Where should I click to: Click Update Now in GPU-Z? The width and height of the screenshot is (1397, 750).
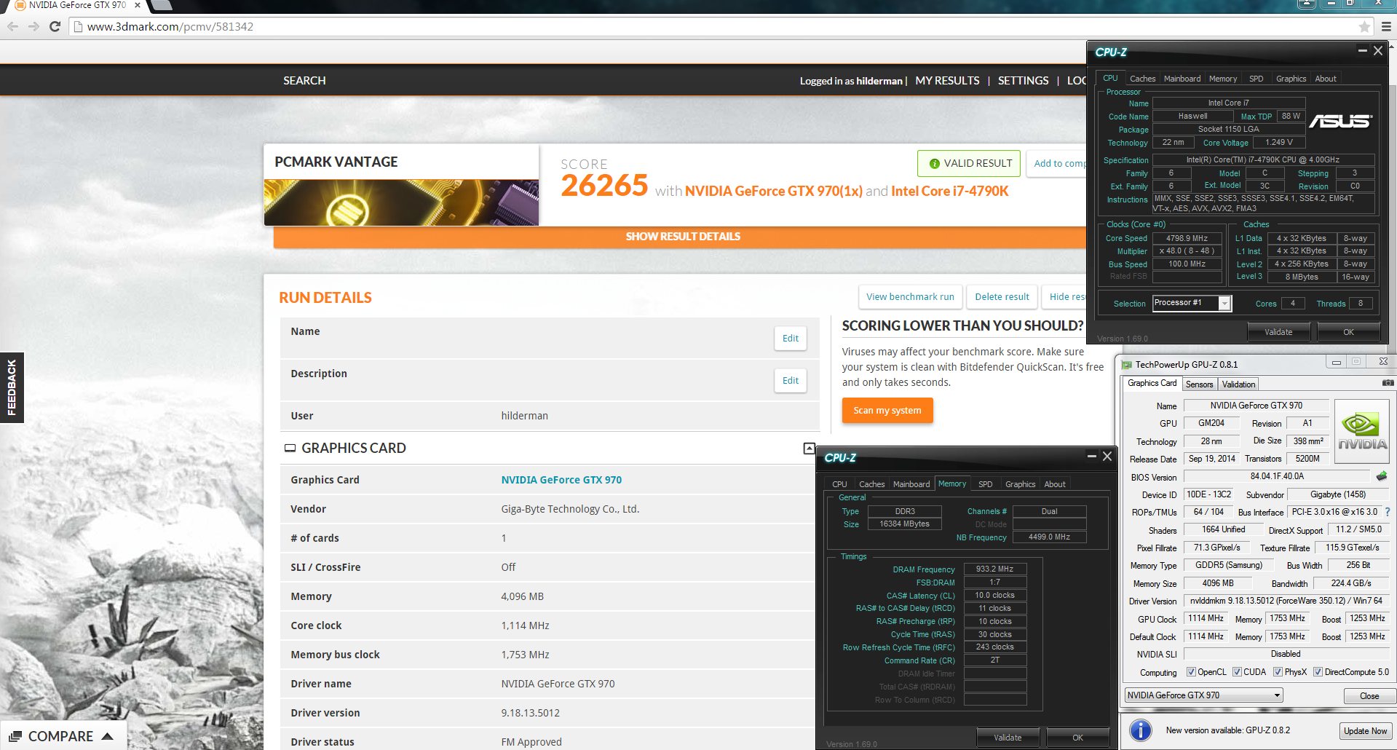tap(1365, 731)
